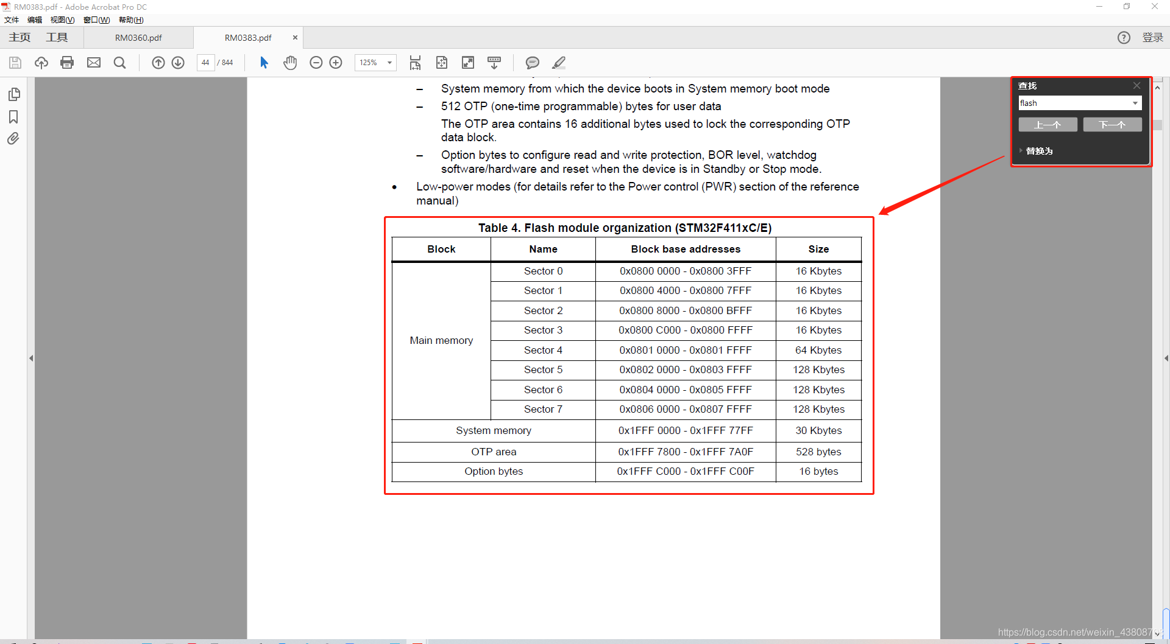Screen dimensions: 1170x644
Task: Enter full screen mode icon
Action: click(x=468, y=63)
